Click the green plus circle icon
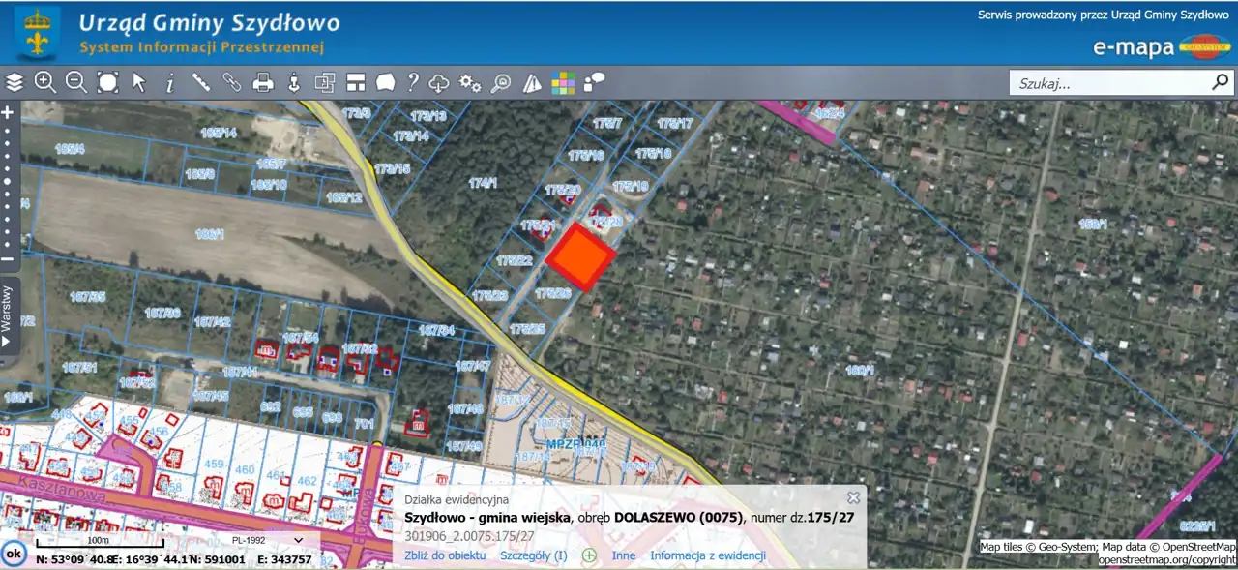Screen dimensions: 1238x570 point(588,555)
